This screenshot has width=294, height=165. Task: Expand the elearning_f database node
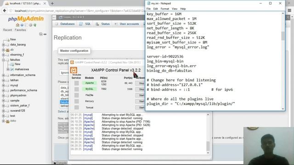click(3, 55)
